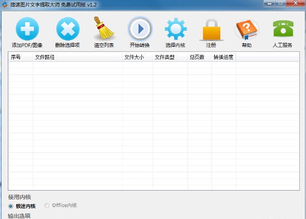
Task: Start conversion with the play icon
Action: [140, 29]
